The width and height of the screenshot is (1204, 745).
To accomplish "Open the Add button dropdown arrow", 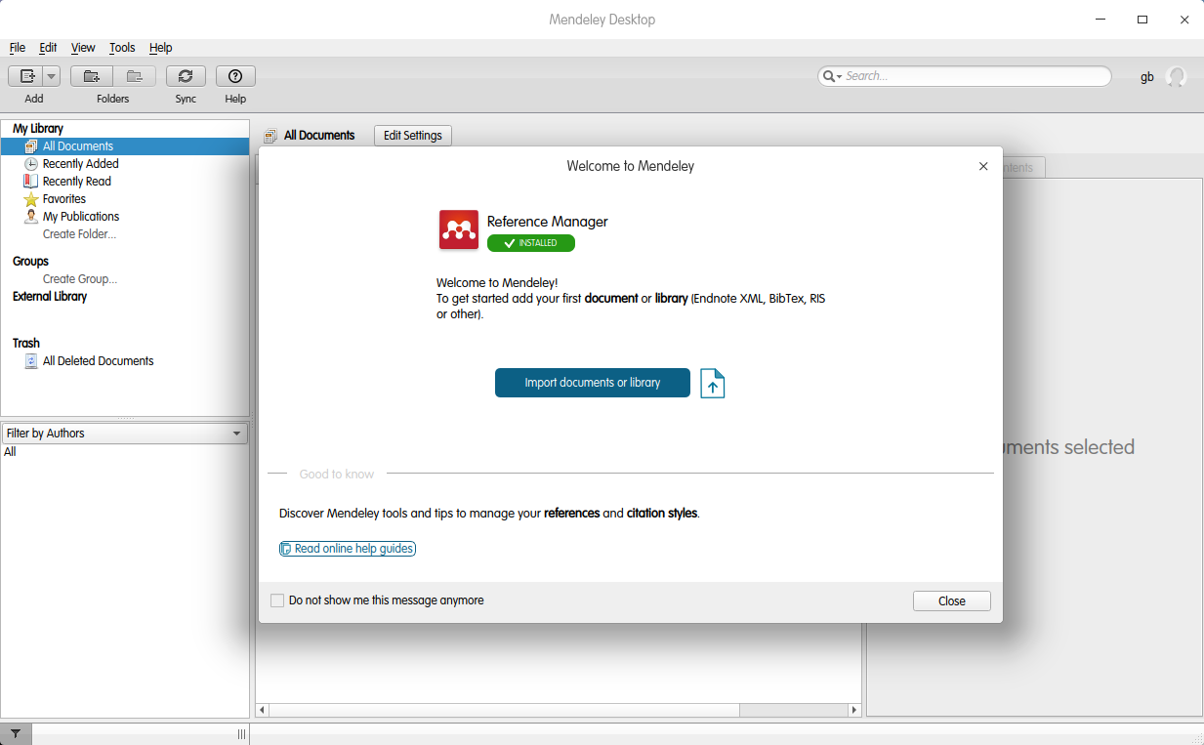I will coord(51,76).
